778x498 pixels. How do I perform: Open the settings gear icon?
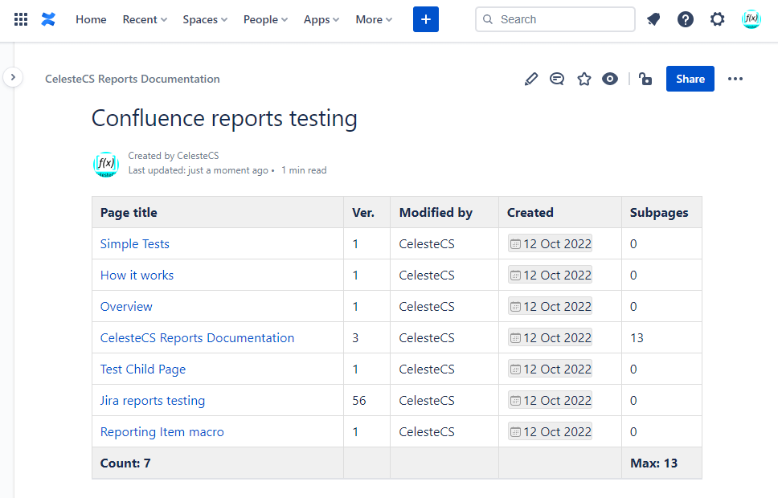pyautogui.click(x=717, y=19)
